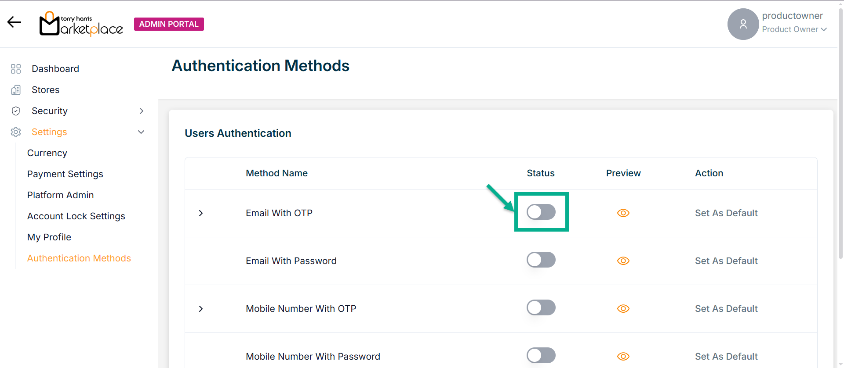
Task: Click the Marketplace logo
Action: 81,24
